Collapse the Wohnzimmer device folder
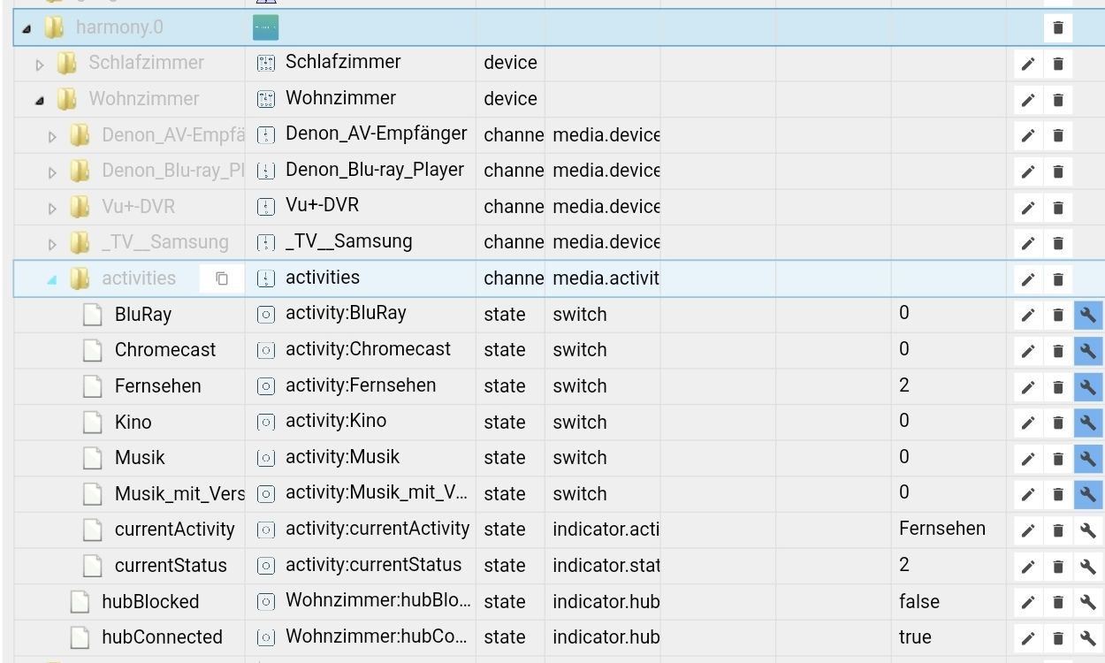Image resolution: width=1105 pixels, height=663 pixels. [40, 100]
